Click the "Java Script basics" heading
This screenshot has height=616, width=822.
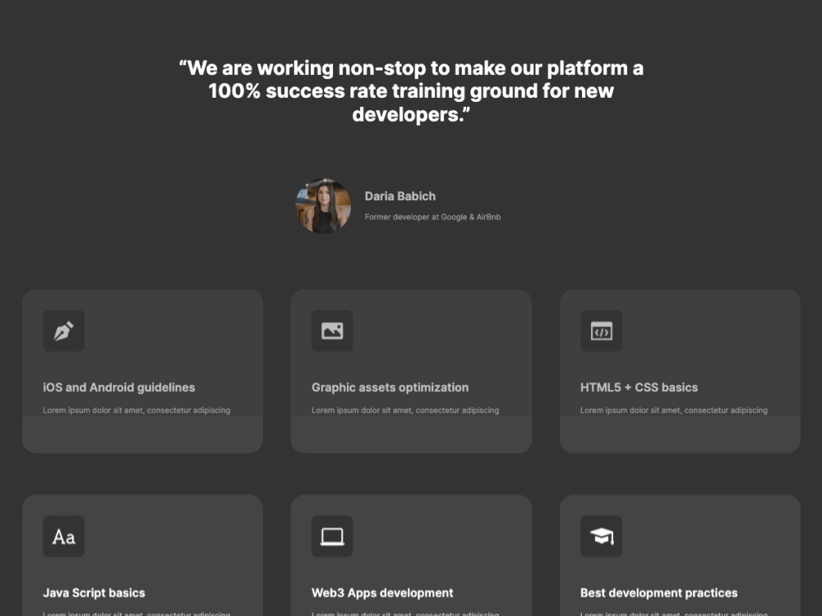[94, 593]
